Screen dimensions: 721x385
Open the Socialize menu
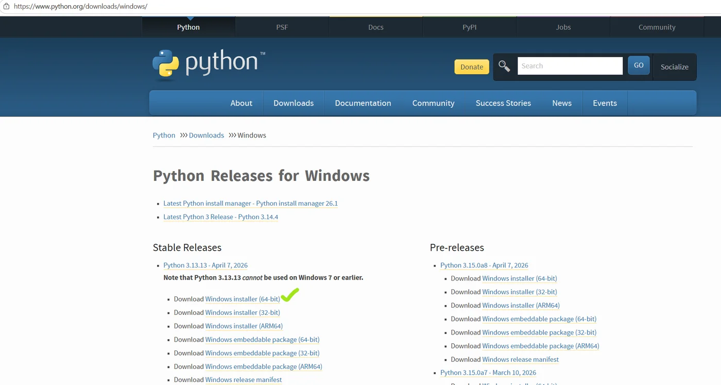point(675,66)
